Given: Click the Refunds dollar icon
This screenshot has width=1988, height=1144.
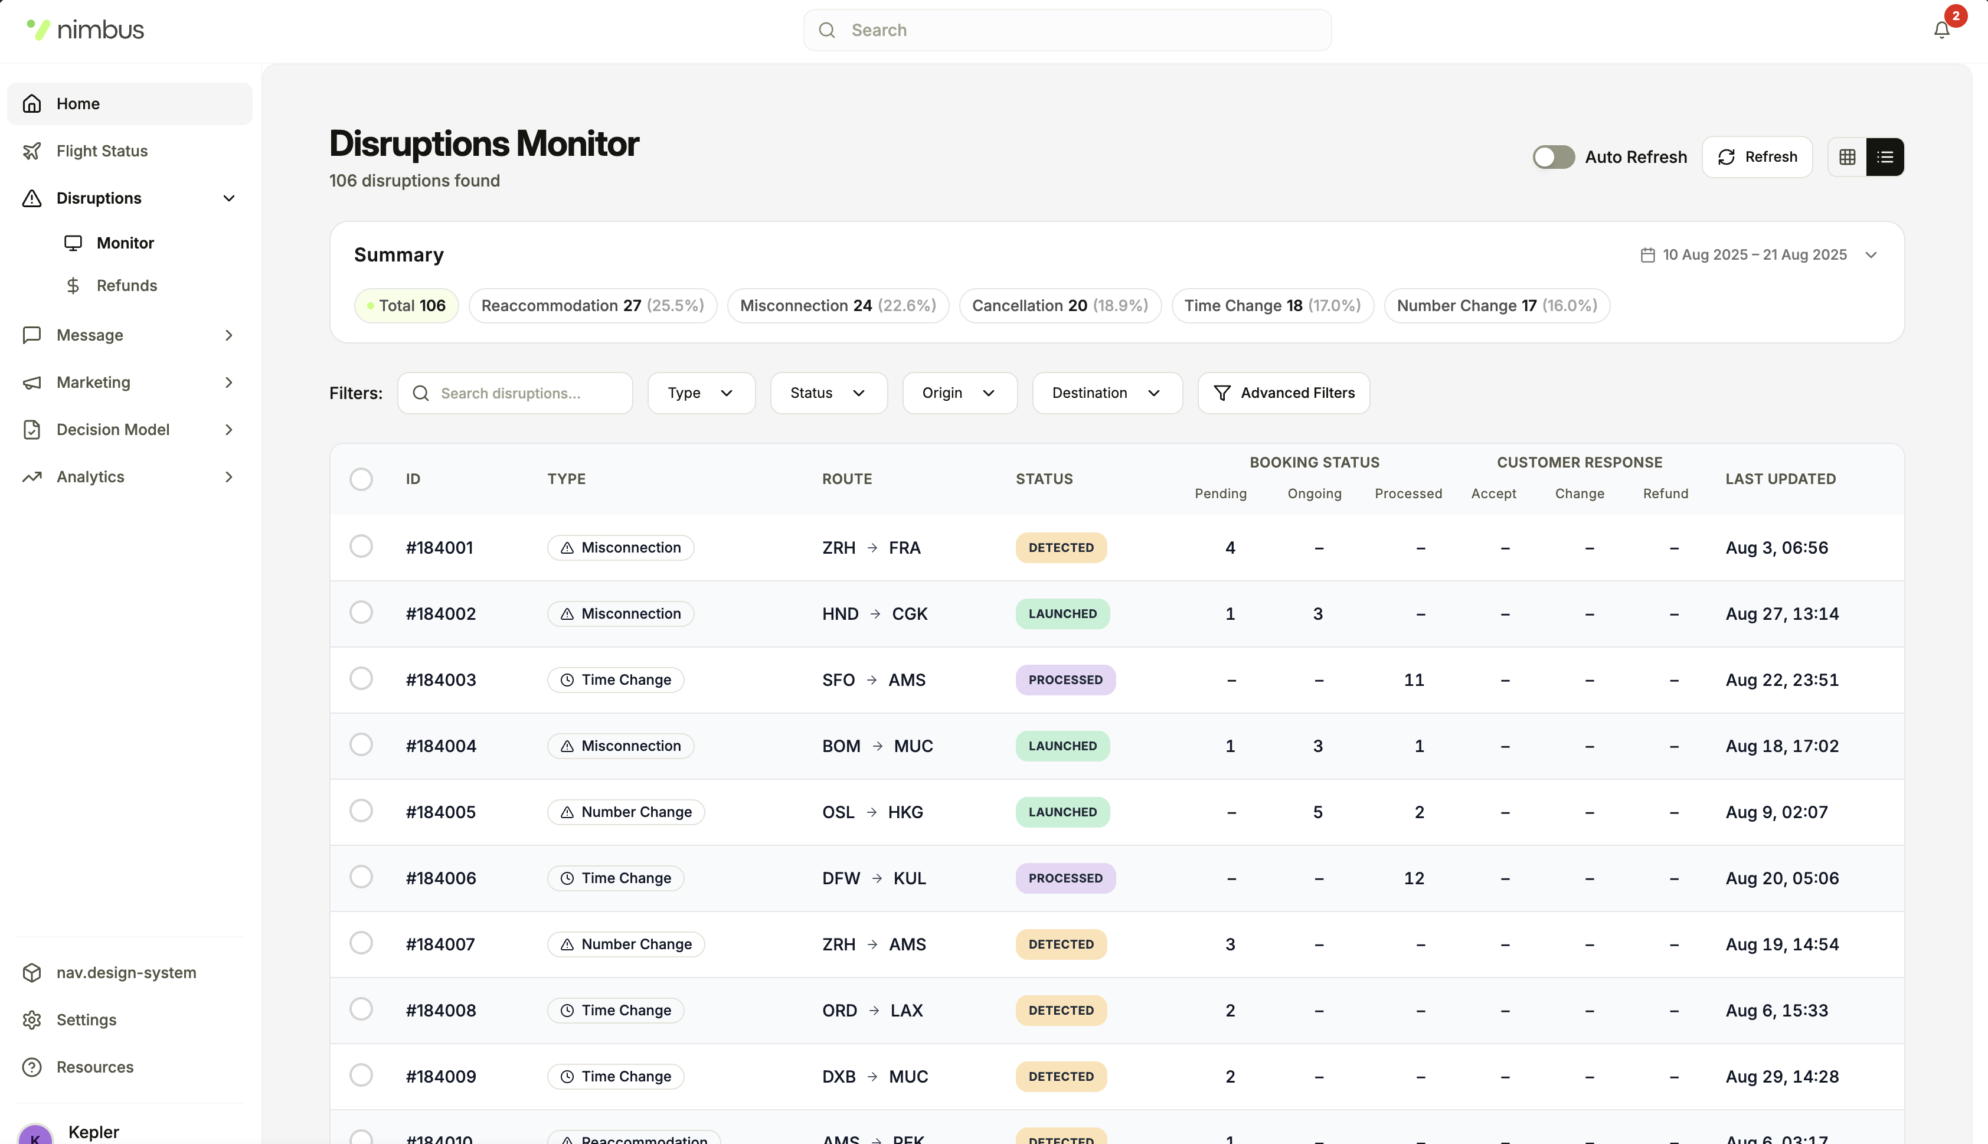Looking at the screenshot, I should click(73, 285).
